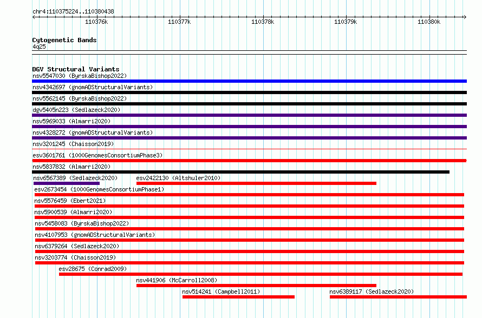Click the red esv2673454 variant bar

tap(249, 195)
